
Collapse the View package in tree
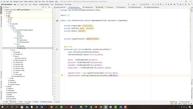pyautogui.click(x=14, y=44)
